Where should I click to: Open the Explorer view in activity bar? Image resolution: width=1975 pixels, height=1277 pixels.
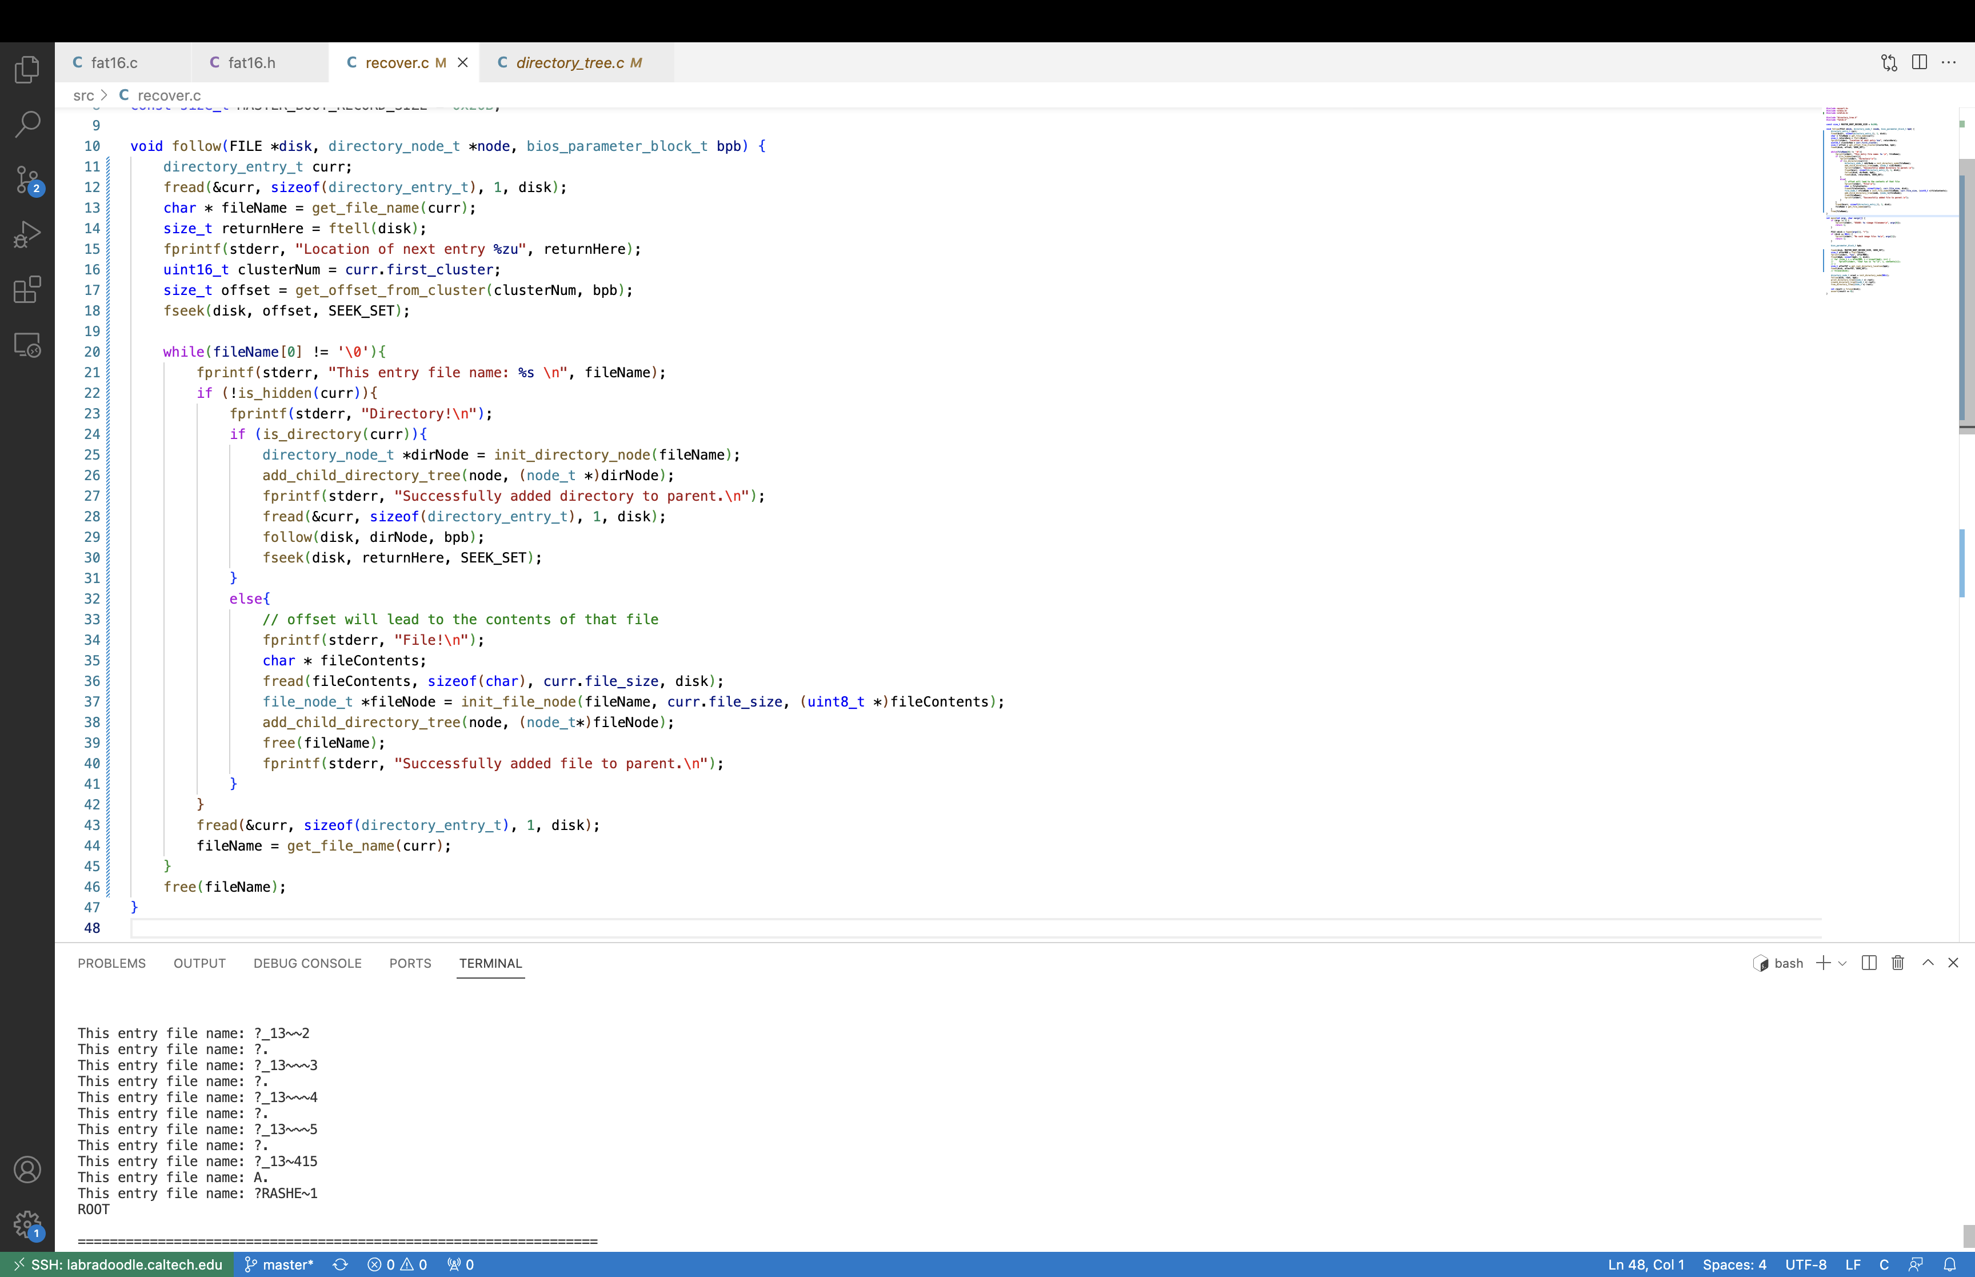point(27,69)
